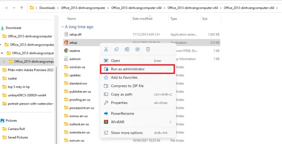The image size is (282, 144).
Task: Click the Show more options icon
Action: click(x=106, y=133)
